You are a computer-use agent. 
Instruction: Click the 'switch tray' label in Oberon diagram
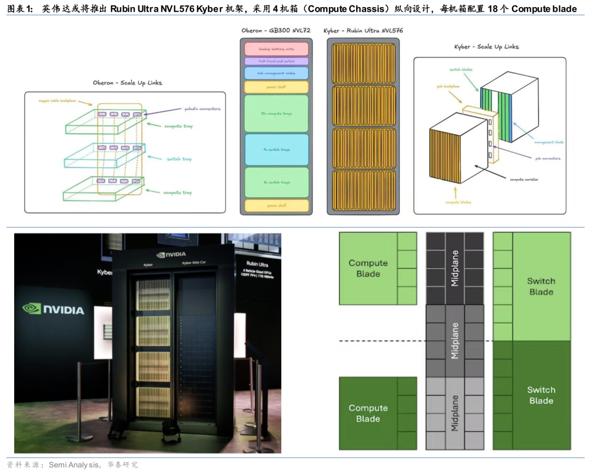pos(179,159)
